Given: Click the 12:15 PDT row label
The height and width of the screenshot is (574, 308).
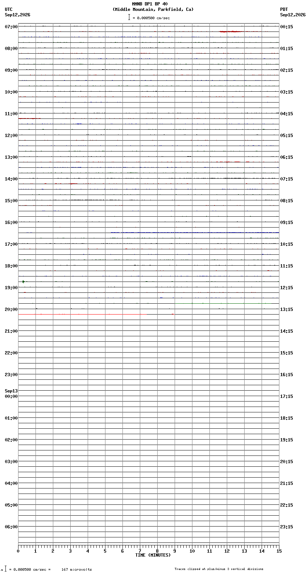Looking at the screenshot, I should (x=287, y=288).
